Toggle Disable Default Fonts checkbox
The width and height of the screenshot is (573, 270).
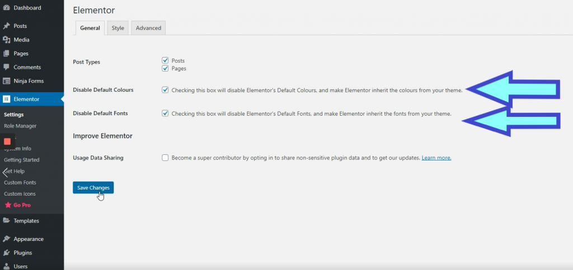point(165,113)
